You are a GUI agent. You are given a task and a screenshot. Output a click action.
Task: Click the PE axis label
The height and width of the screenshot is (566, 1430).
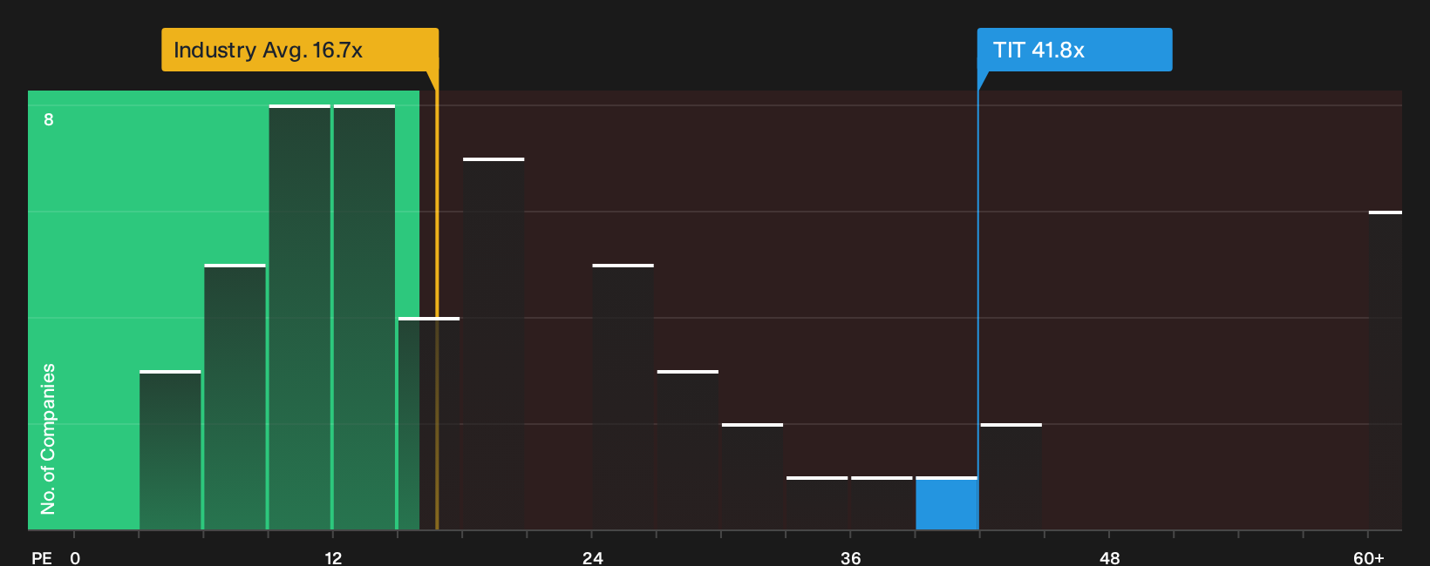[42, 557]
